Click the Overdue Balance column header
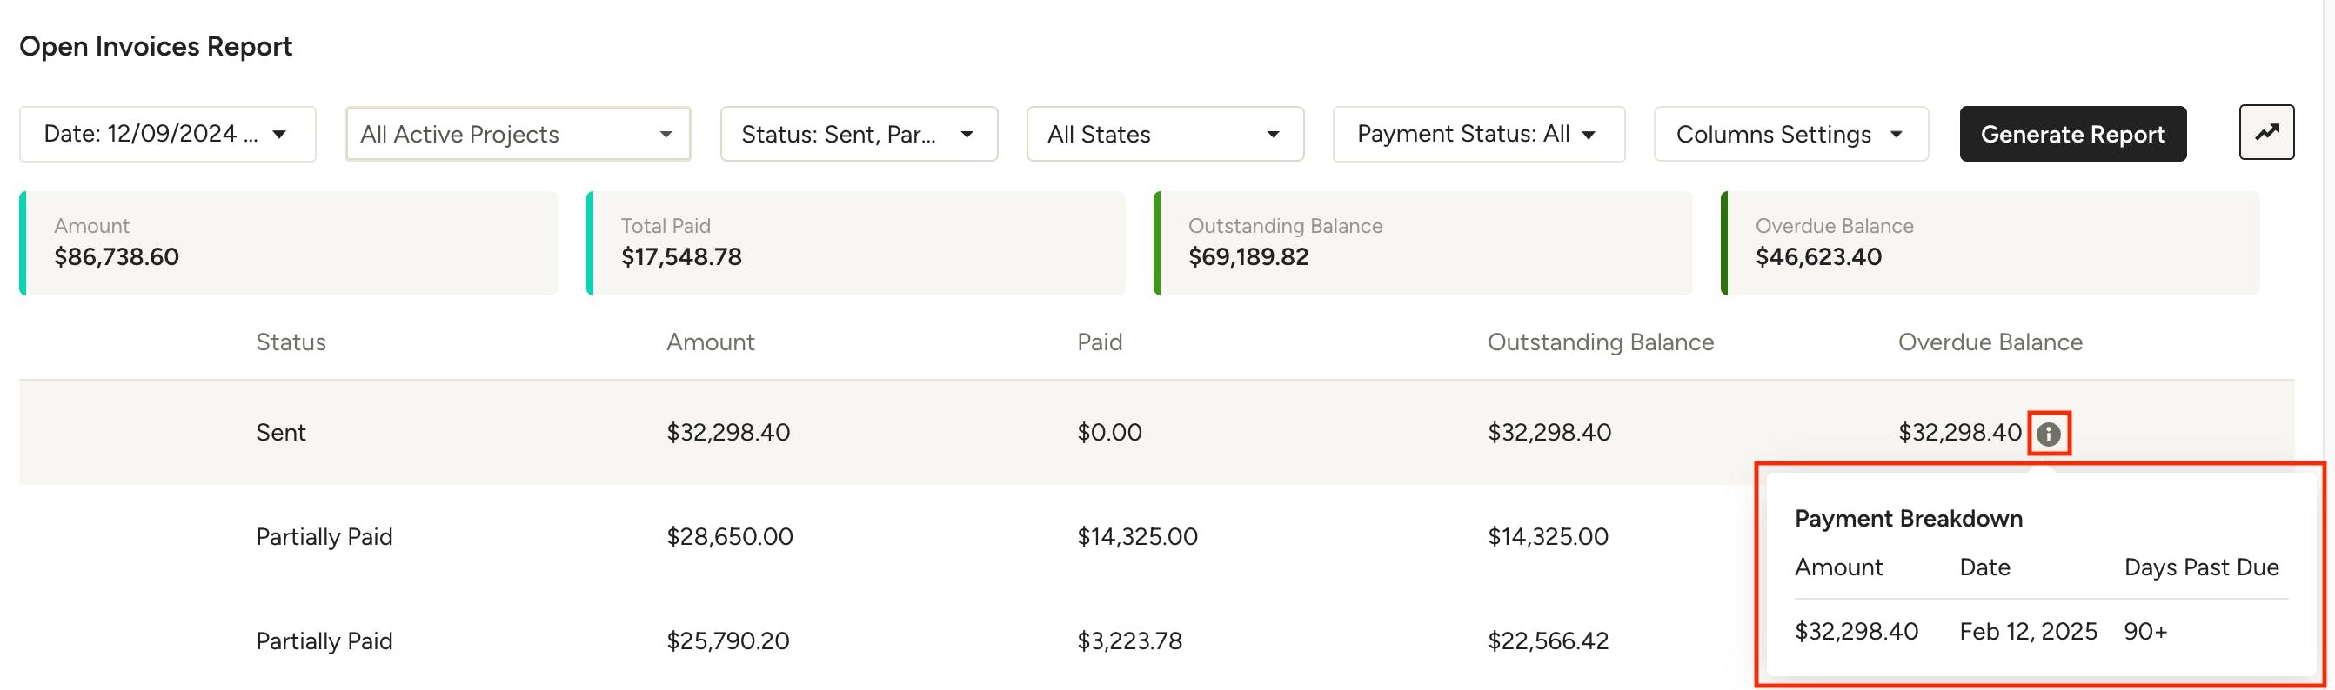The image size is (2335, 690). coord(1990,342)
